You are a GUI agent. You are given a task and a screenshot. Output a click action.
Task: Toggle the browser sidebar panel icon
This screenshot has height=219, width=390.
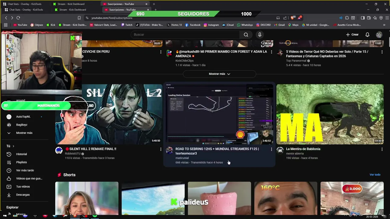[x=363, y=18]
